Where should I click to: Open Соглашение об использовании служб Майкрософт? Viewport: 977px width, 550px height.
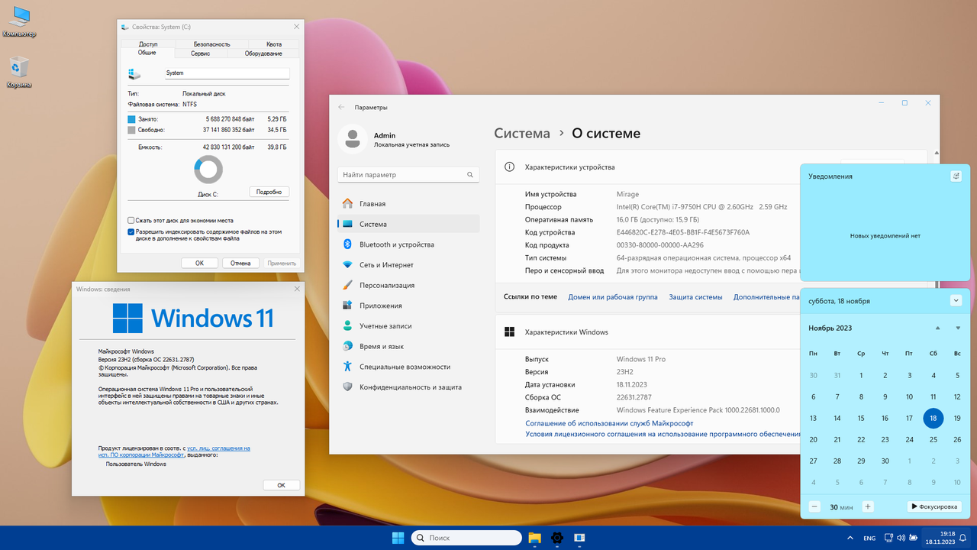(609, 422)
